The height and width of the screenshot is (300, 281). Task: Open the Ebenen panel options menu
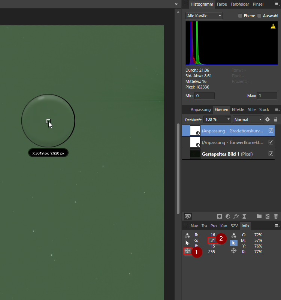point(277,109)
